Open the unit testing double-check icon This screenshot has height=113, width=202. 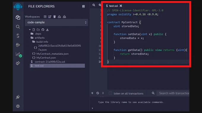click(18, 63)
